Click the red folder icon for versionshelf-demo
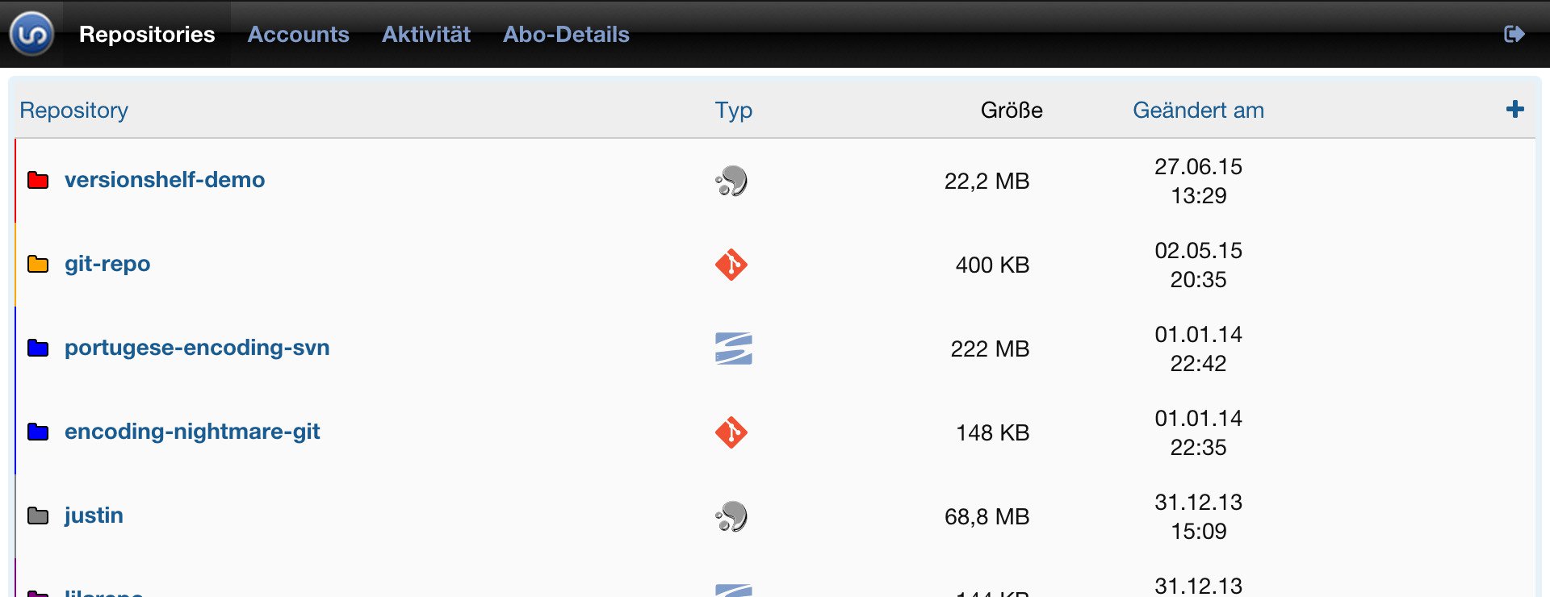1550x597 pixels. click(38, 180)
